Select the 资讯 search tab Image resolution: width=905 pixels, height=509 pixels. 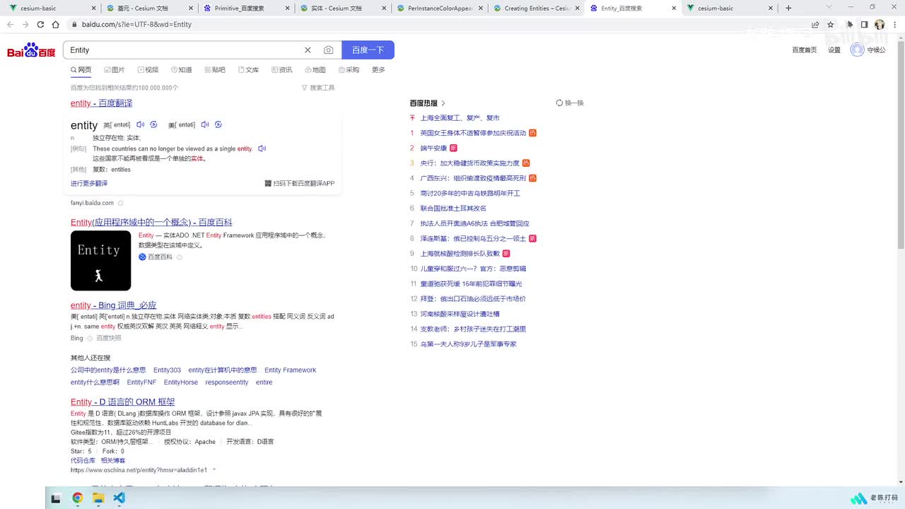281,70
